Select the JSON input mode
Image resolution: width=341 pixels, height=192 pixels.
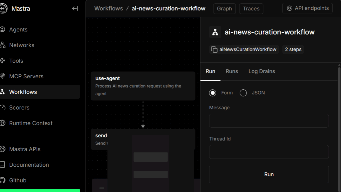point(243,93)
